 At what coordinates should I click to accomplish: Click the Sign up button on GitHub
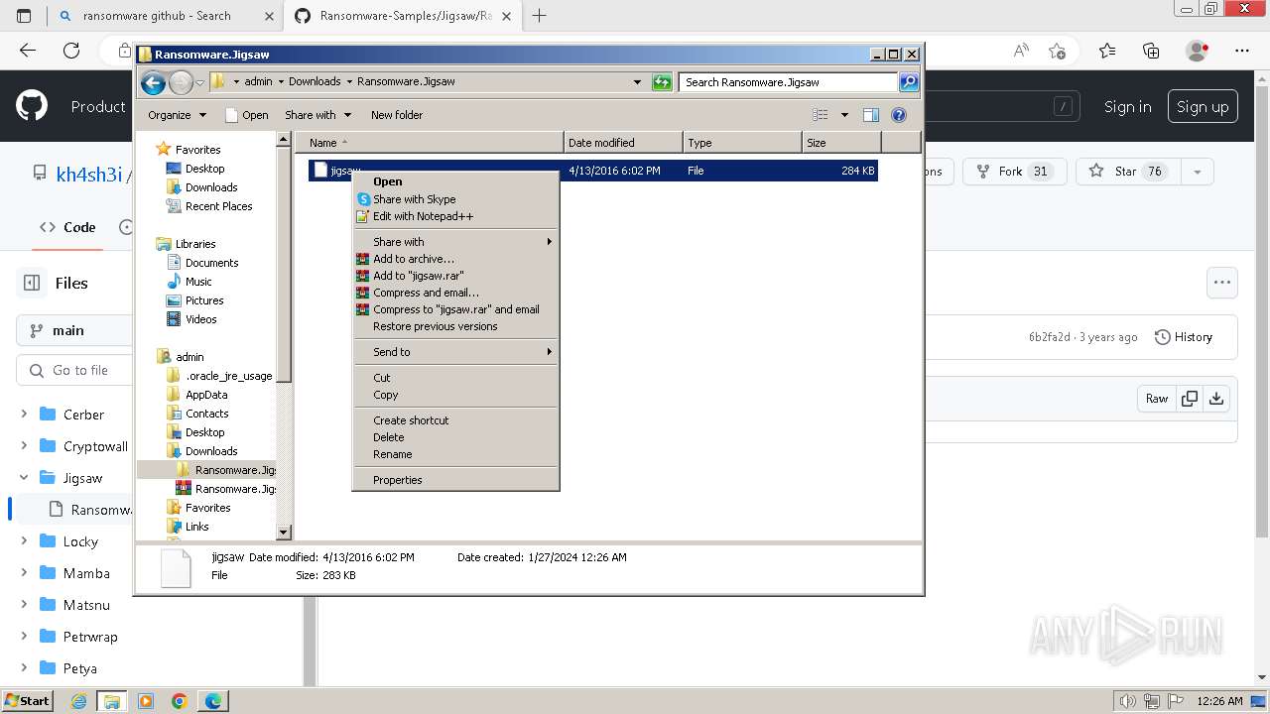[x=1203, y=106]
